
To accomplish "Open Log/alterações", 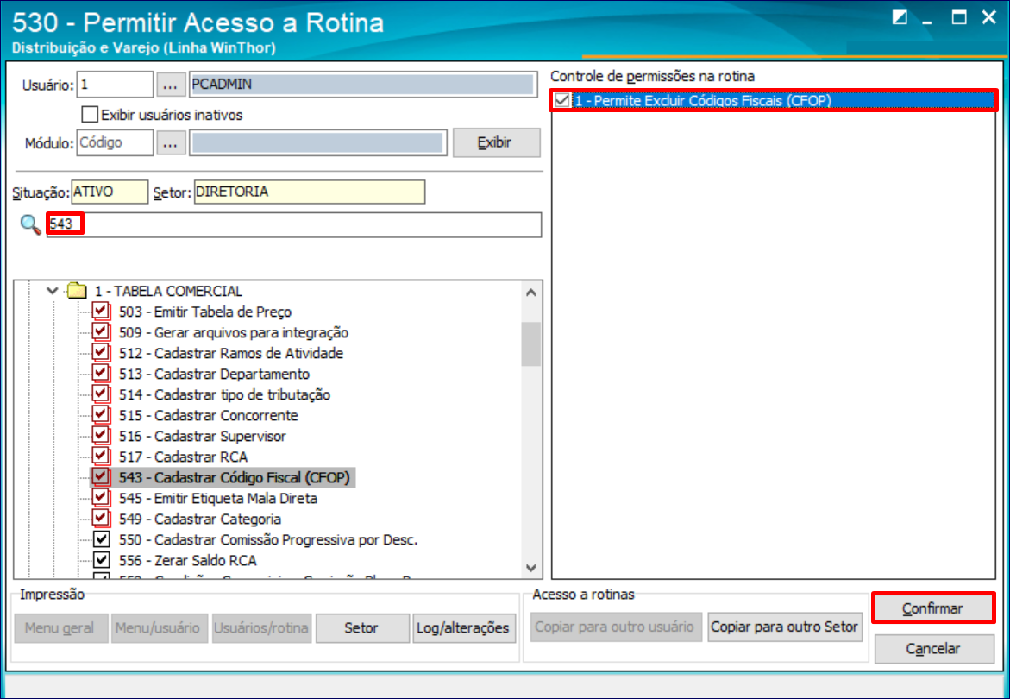I will point(463,627).
